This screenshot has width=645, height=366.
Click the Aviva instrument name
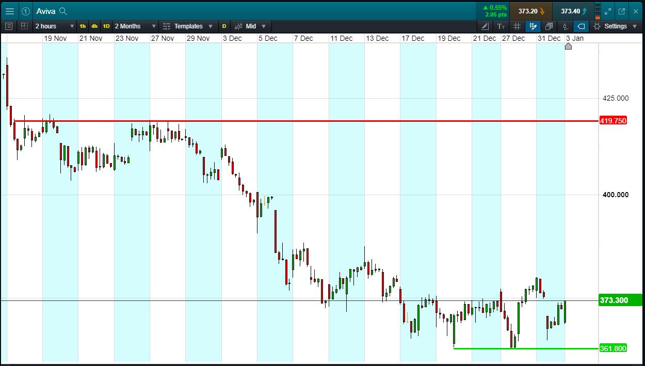(x=46, y=11)
